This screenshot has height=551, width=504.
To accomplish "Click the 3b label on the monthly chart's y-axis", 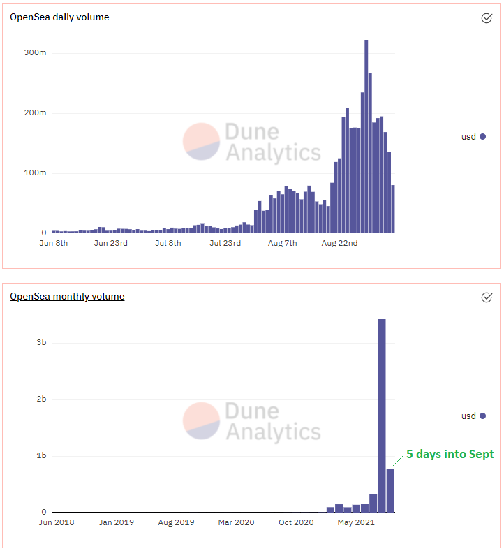I will pyautogui.click(x=41, y=342).
